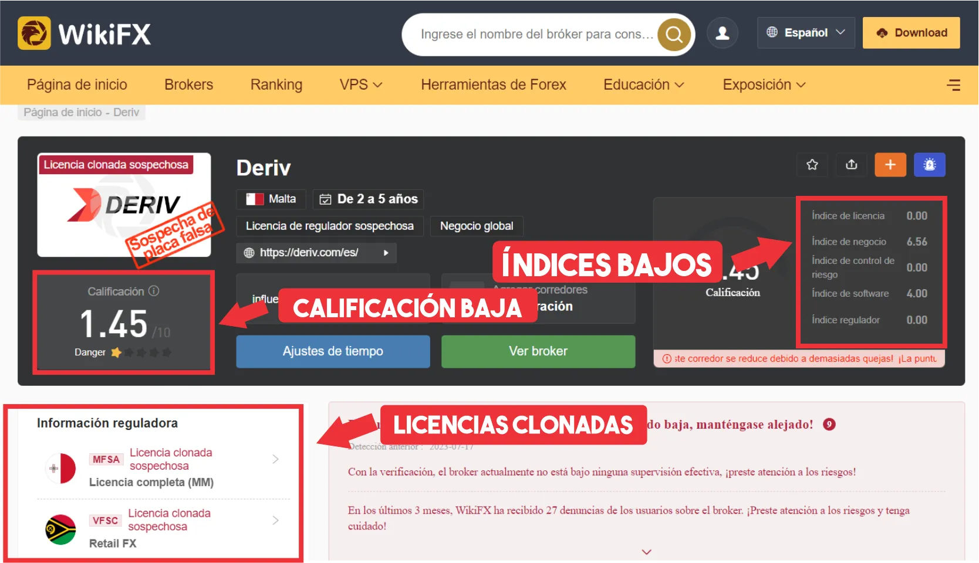Expand the deriv.com website link arrow
This screenshot has height=563, width=979.
tap(386, 253)
